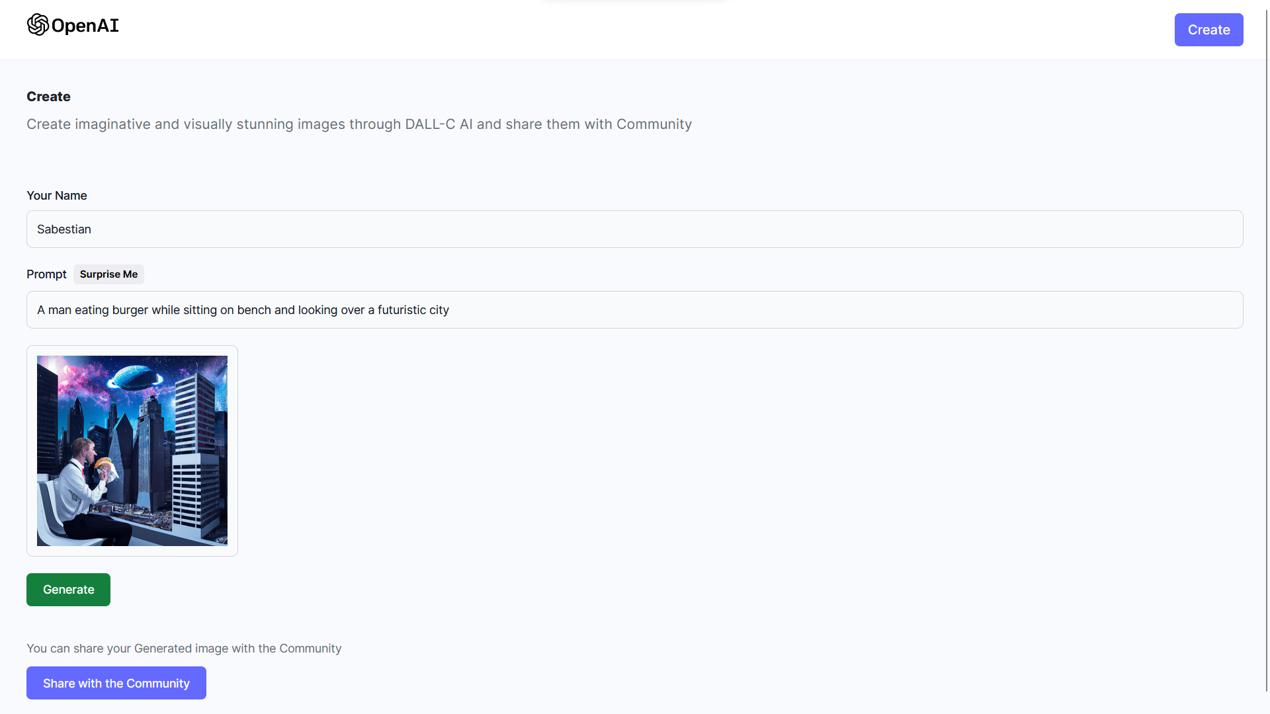Click the Surprise Me button
1270x714 pixels.
pyautogui.click(x=108, y=274)
